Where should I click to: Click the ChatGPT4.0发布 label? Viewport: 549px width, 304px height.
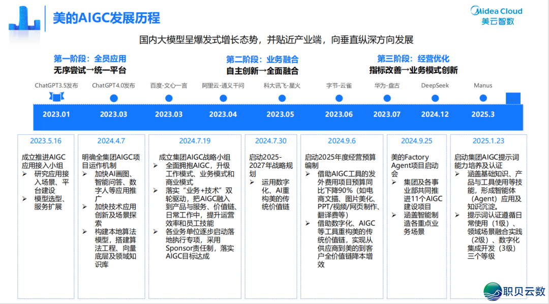113,85
